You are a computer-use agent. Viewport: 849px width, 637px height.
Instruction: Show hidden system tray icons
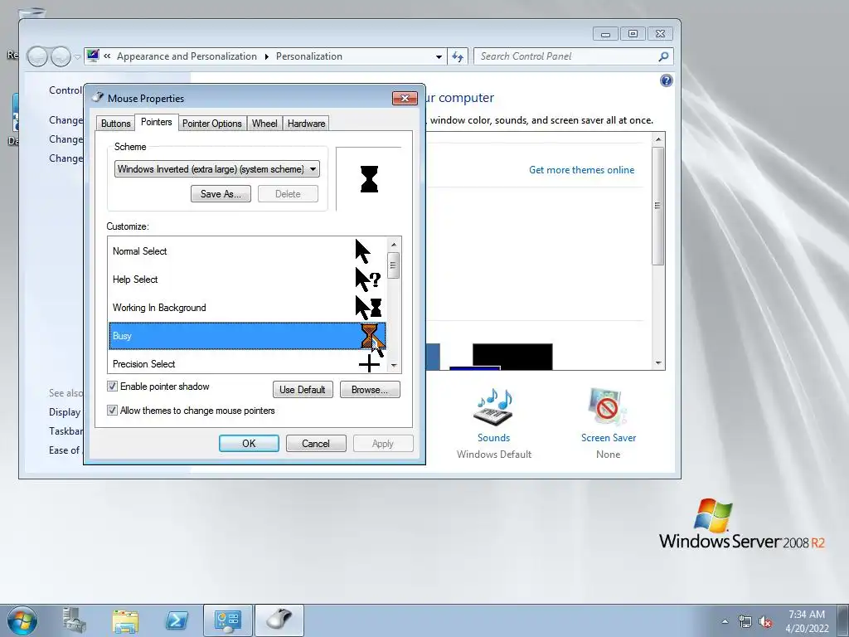(725, 621)
